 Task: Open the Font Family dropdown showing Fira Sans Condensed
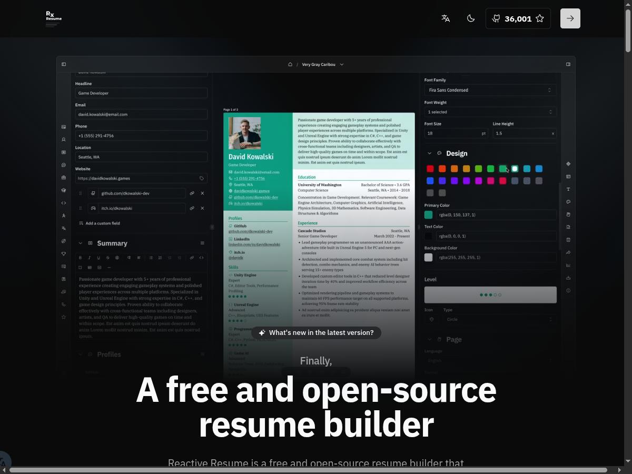point(490,90)
